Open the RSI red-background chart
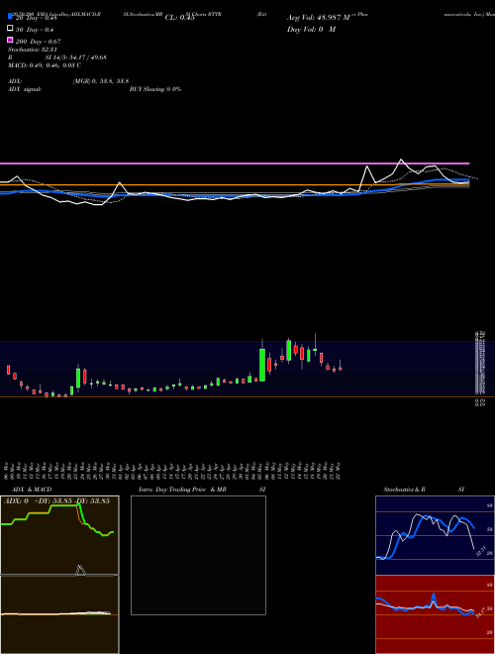Viewport: 495px width, 654px height. [x=435, y=614]
